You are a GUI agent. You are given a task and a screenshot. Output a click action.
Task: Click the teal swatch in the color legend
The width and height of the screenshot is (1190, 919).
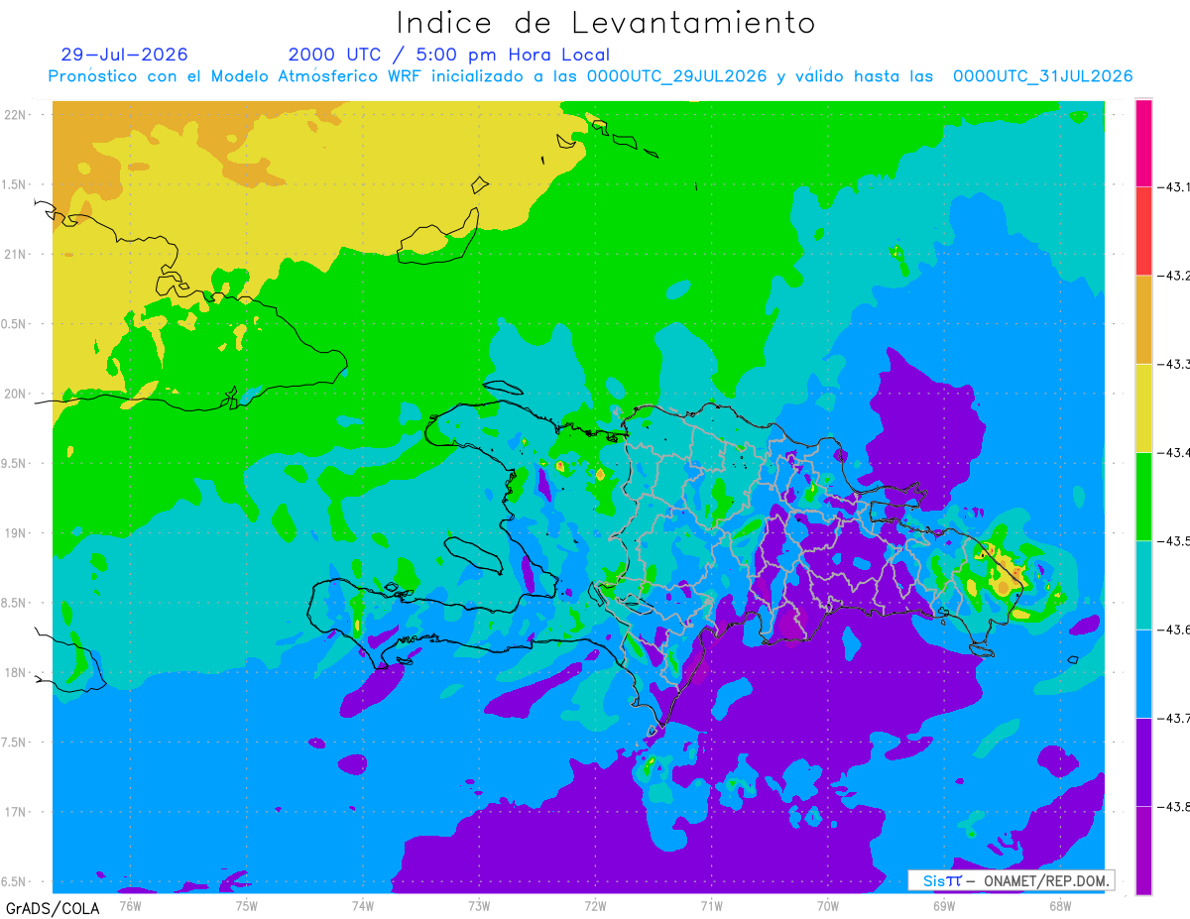1143,585
